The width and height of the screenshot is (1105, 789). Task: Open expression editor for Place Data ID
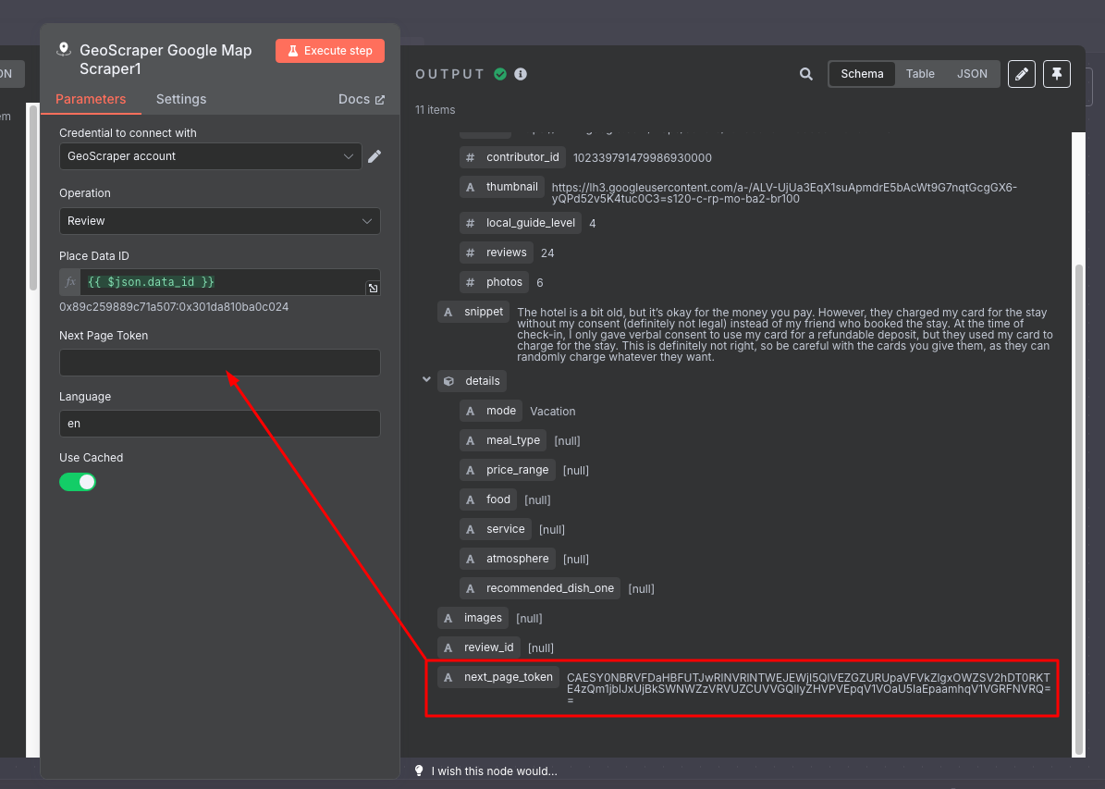click(x=373, y=288)
